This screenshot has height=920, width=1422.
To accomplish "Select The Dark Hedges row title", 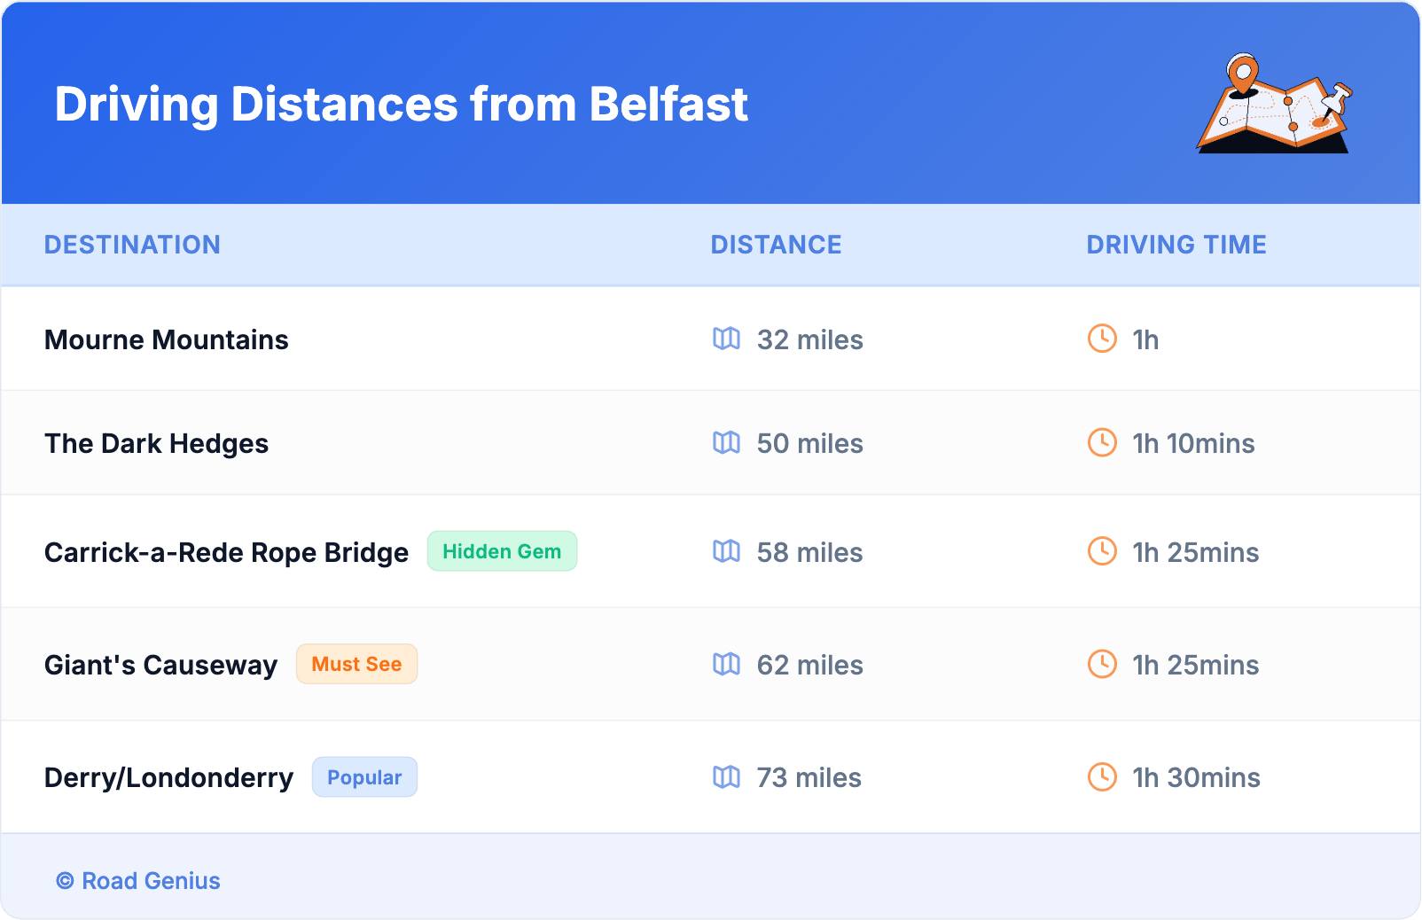I will 157,443.
